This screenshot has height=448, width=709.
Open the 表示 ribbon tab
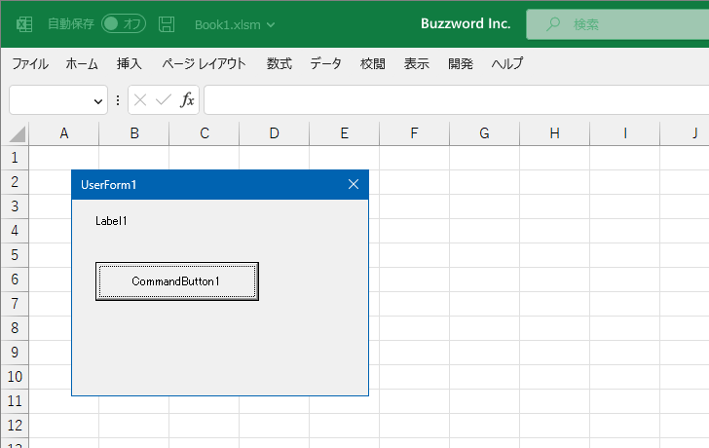[417, 63]
